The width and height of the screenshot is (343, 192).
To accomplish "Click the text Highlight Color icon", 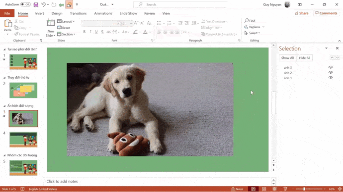I will (135, 32).
